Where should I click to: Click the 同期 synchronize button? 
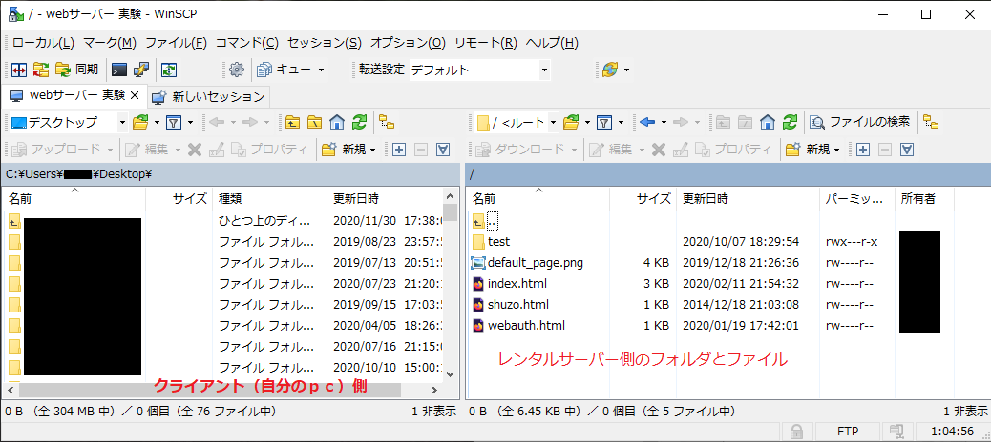click(77, 70)
